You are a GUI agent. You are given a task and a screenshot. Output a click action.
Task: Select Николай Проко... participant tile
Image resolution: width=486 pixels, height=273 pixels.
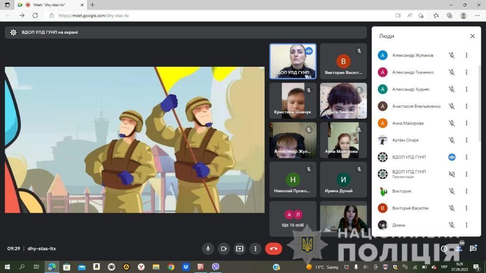[x=293, y=180]
